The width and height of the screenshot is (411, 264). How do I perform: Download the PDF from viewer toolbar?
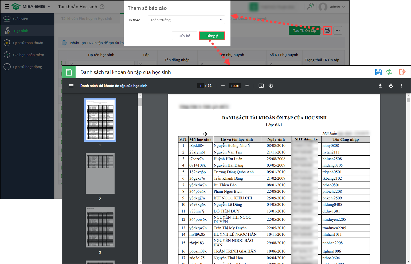click(380, 86)
